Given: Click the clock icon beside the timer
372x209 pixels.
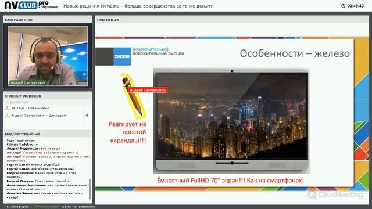Looking at the screenshot, I should [x=343, y=6].
